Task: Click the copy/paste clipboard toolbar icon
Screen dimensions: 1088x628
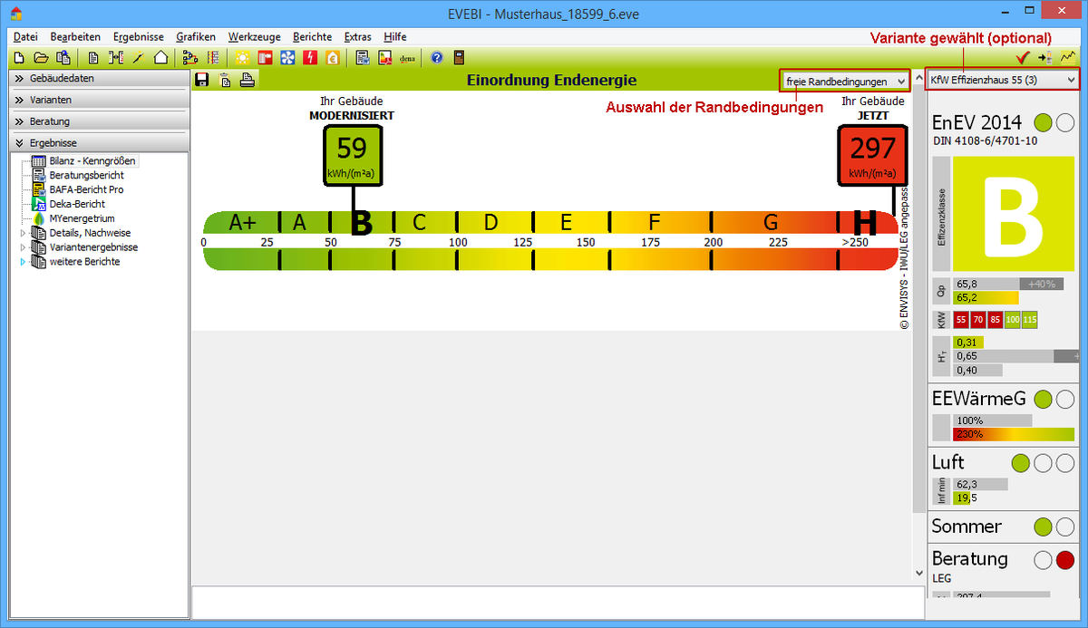Action: [x=63, y=58]
